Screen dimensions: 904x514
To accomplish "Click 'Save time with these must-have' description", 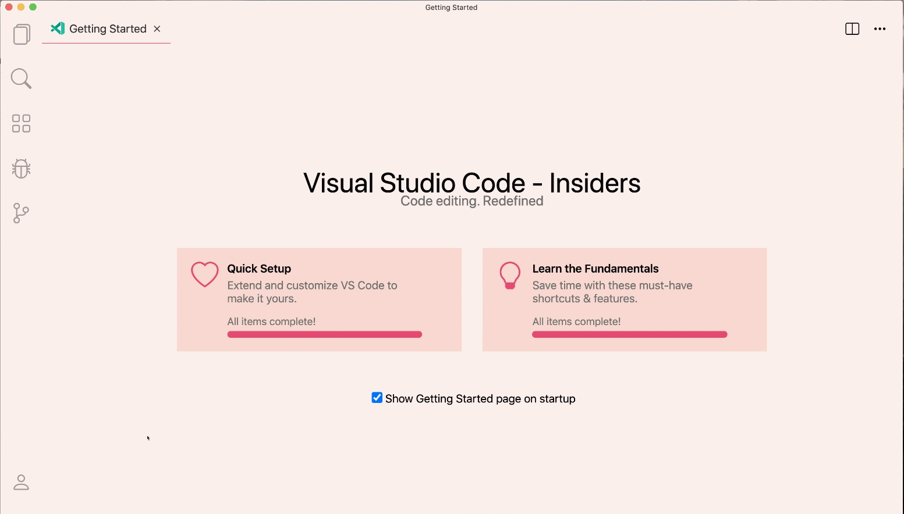I will pos(612,292).
